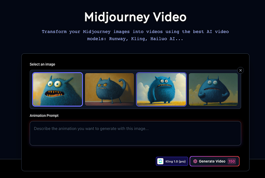Select the blue cat monster with curled tail
Viewport: 265px width, 178px height.
tap(110, 89)
